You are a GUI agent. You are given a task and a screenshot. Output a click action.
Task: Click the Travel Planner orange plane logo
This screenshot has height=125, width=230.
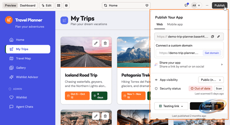tap(9, 20)
